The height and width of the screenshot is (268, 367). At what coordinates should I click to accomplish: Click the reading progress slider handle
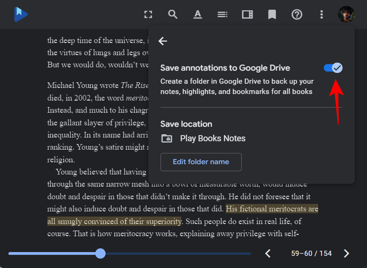pyautogui.click(x=100, y=254)
